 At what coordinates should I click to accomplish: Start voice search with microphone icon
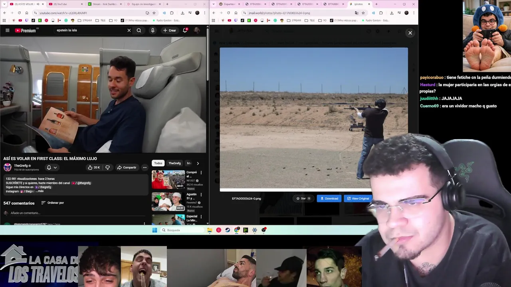tap(153, 30)
